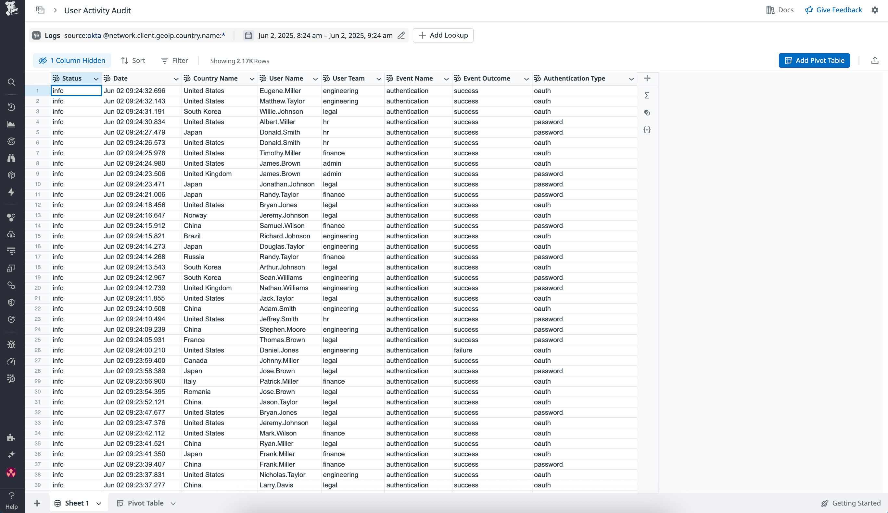Click the export icon next to Add Pivot Table
888x513 pixels.
(875, 61)
